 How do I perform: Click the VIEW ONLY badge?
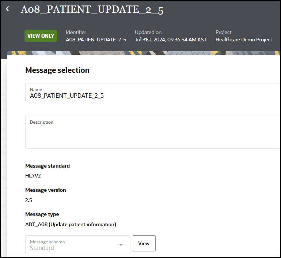[41, 36]
